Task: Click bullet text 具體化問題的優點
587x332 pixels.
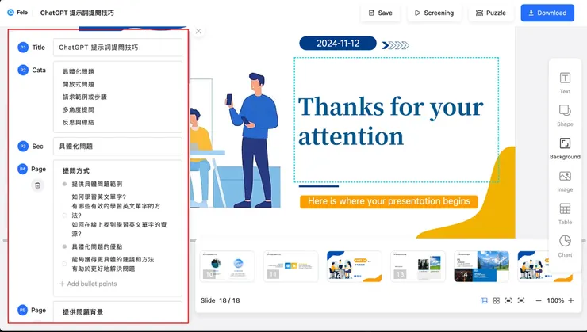Action: pyautogui.click(x=97, y=246)
